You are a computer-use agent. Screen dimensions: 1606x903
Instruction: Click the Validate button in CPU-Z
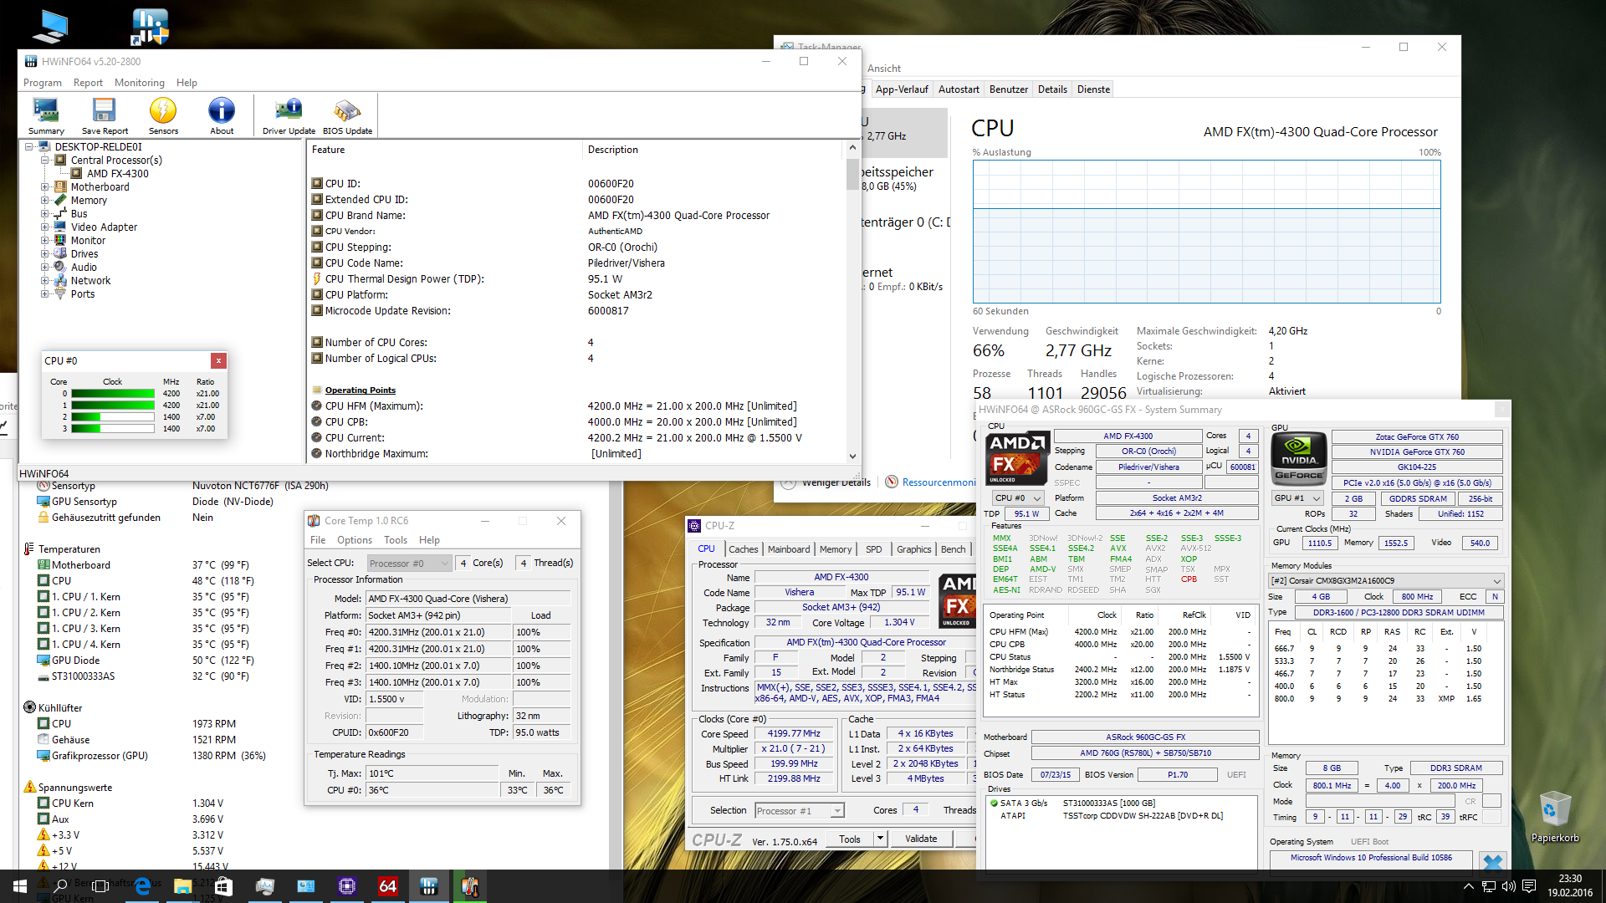point(921,839)
